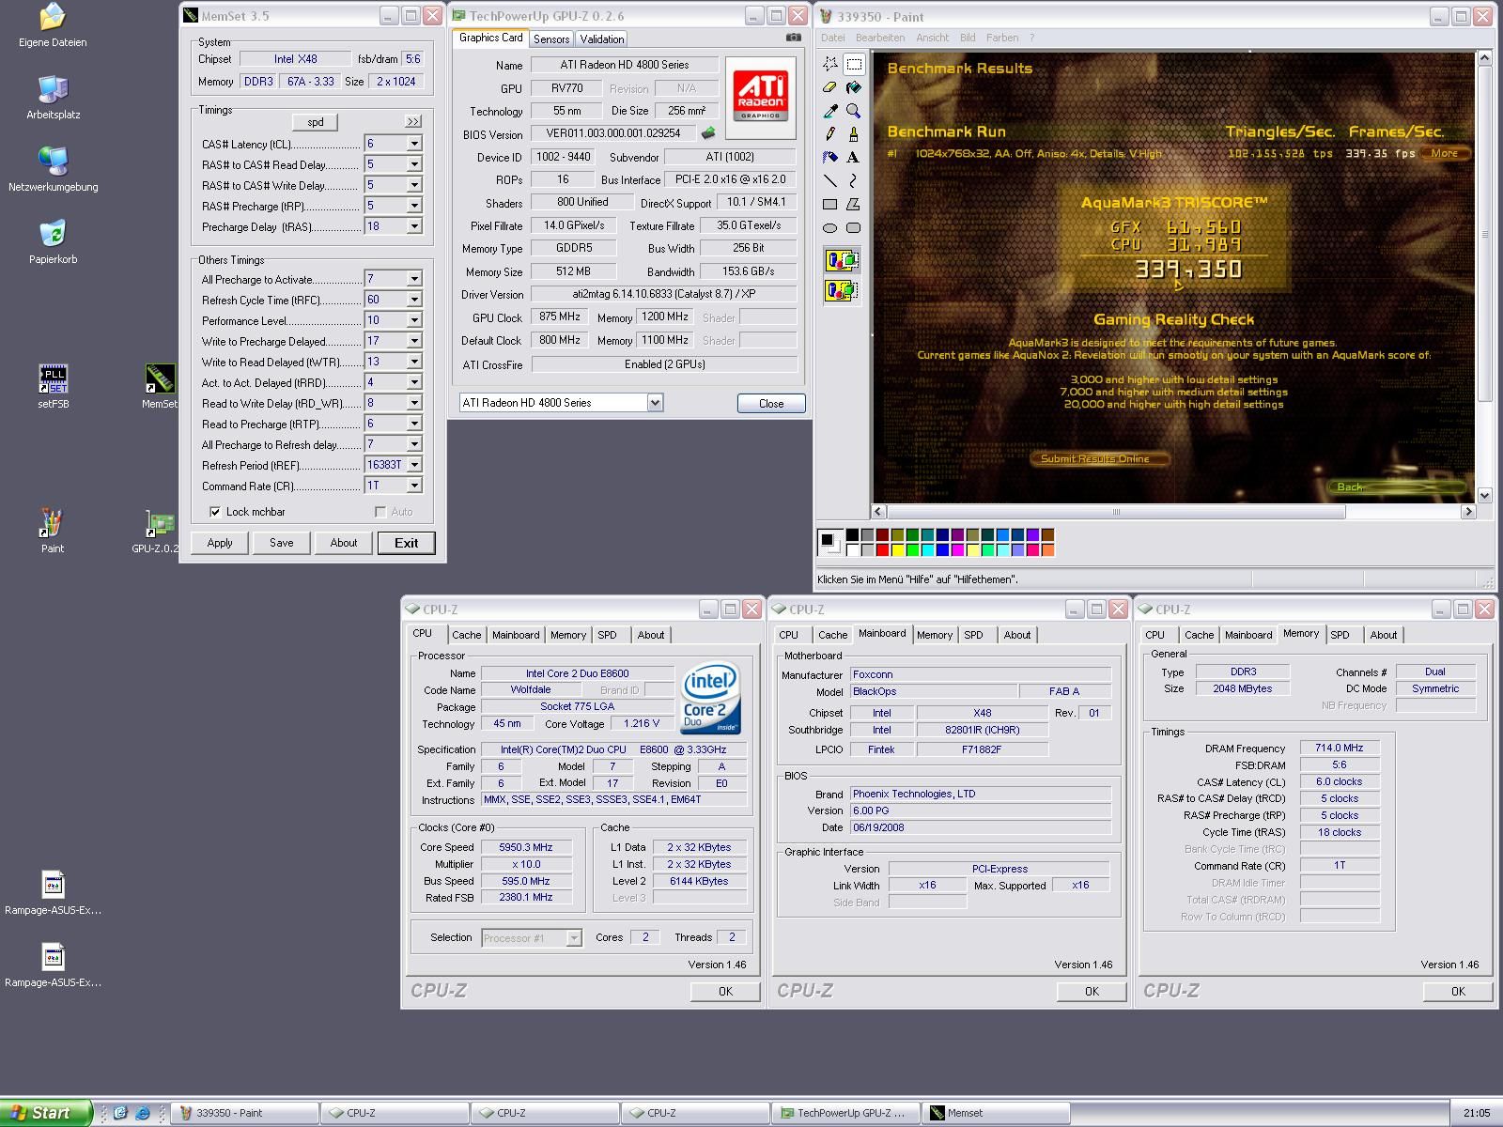Viewport: 1503px width, 1127px height.
Task: Click the spd button in MemSet timings
Action: point(316,122)
